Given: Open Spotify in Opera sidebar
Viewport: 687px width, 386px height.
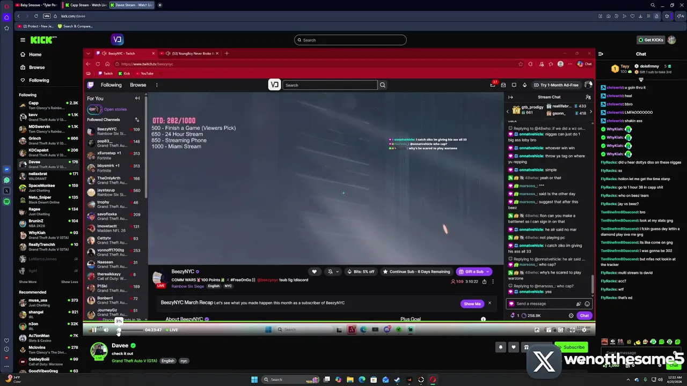Looking at the screenshot, I should [x=6, y=202].
